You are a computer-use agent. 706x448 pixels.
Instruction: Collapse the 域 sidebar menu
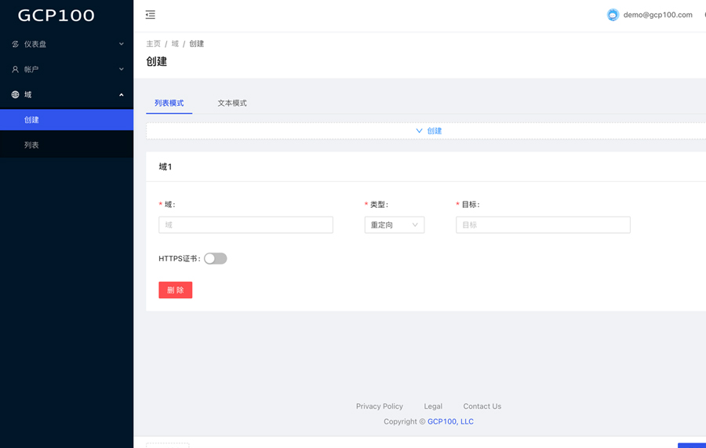[x=67, y=95]
